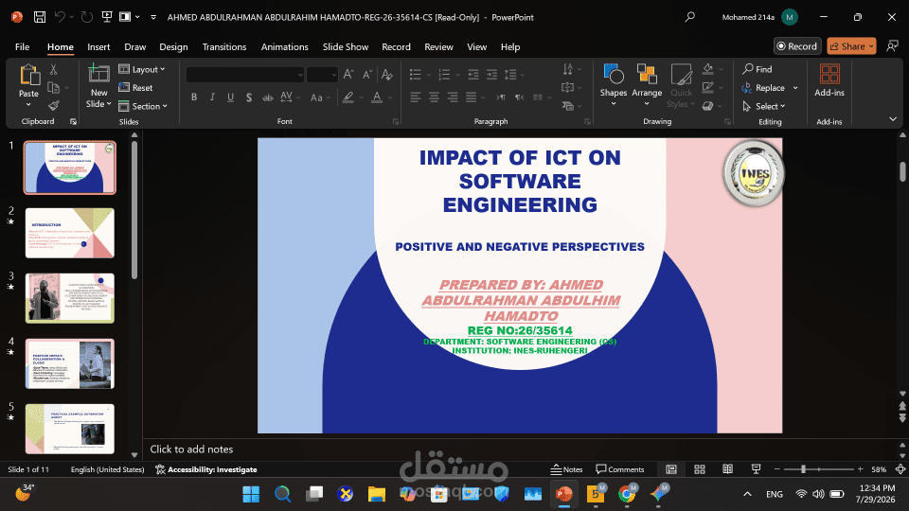
Task: Click Accessibility: Investigate status
Action: tap(206, 469)
